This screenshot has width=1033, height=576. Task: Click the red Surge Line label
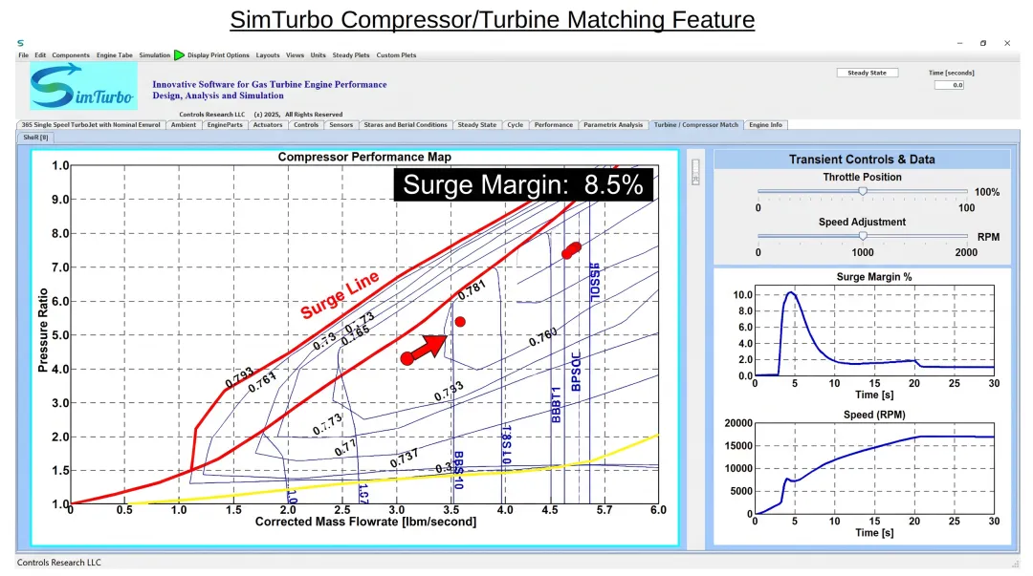click(340, 295)
